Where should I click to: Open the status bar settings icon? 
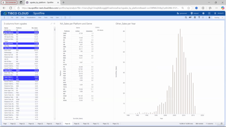tap(221, 124)
